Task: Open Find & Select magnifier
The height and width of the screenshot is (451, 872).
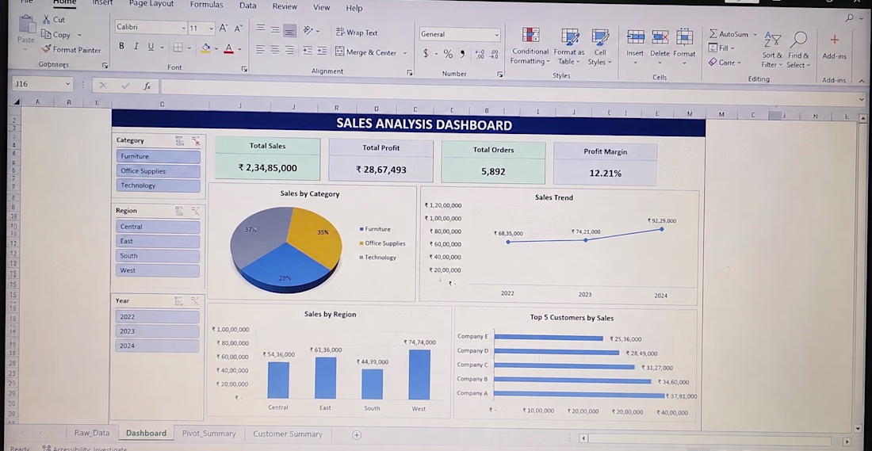Action: coord(798,49)
